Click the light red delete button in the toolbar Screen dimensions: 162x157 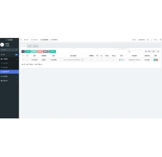[40, 52]
